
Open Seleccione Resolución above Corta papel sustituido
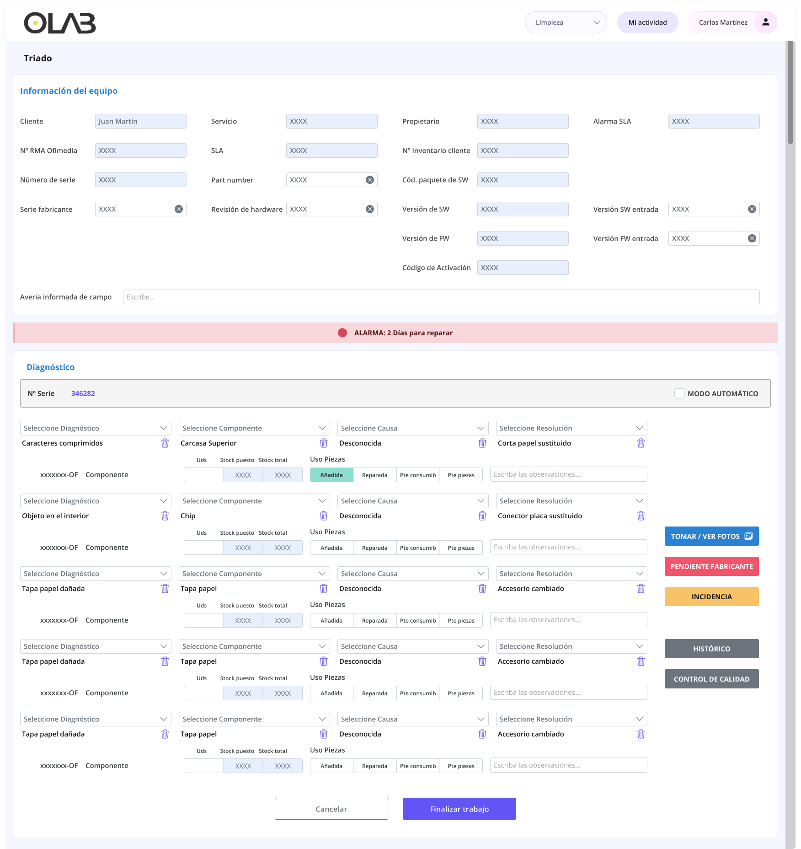[571, 428]
